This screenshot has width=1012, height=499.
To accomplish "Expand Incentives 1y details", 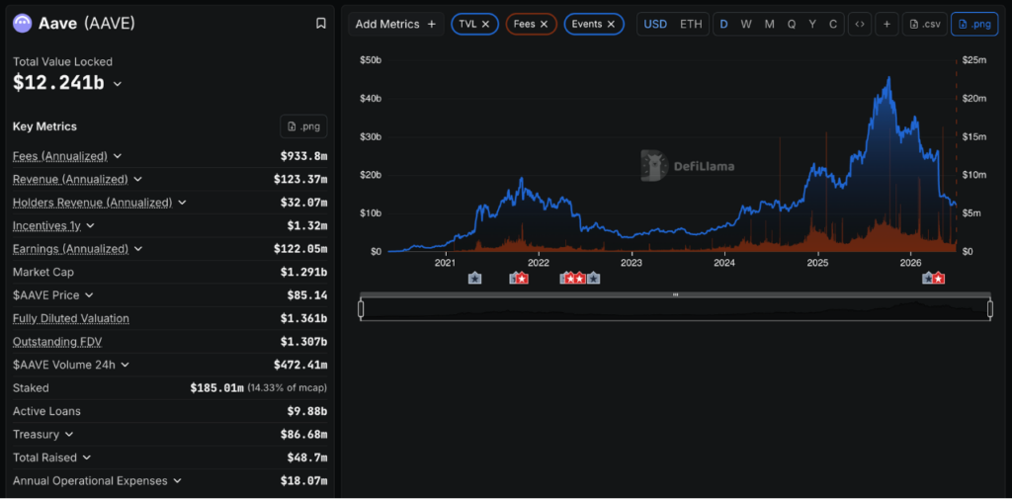I will (x=90, y=225).
